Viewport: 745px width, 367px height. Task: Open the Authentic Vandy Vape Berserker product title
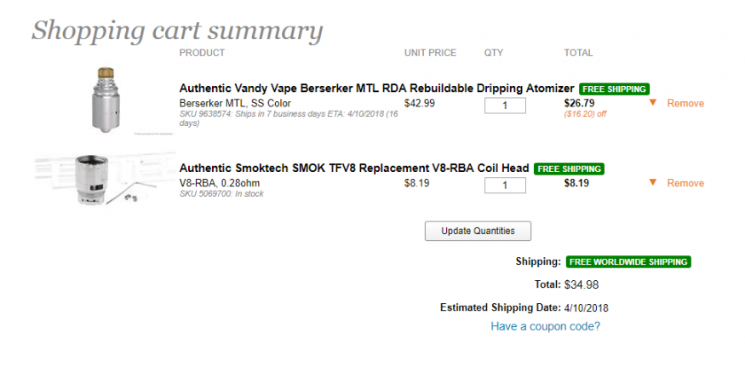click(x=377, y=89)
